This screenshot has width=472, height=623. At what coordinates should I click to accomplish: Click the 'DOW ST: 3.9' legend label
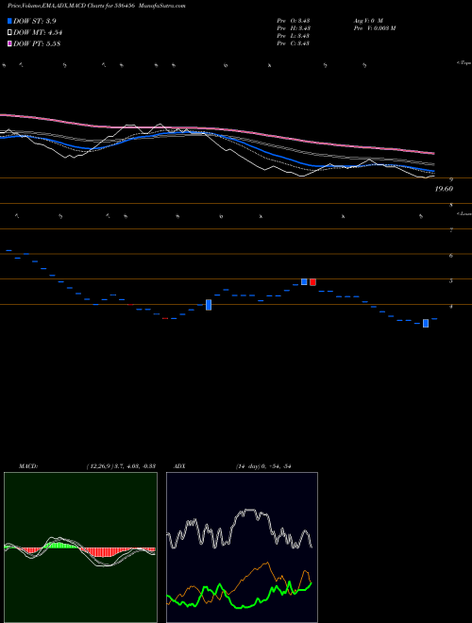click(x=35, y=21)
